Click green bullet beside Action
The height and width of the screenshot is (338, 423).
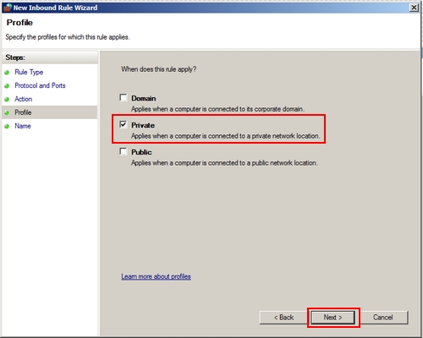tap(7, 100)
